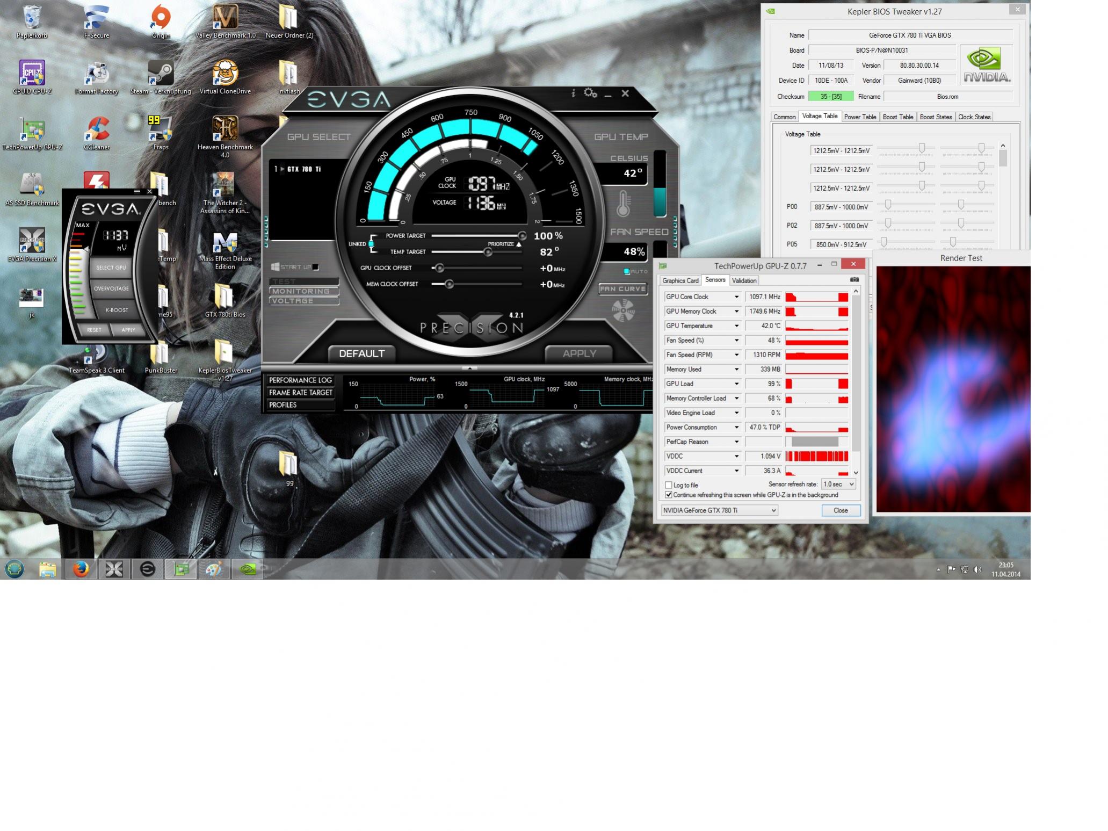
Task: Expand the GPU Temperature sensor dropdown arrow
Action: [x=736, y=326]
